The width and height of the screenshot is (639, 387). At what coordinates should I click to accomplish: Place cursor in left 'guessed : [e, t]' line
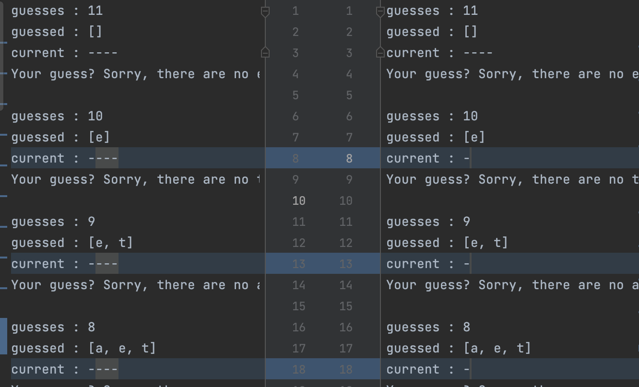(x=72, y=243)
